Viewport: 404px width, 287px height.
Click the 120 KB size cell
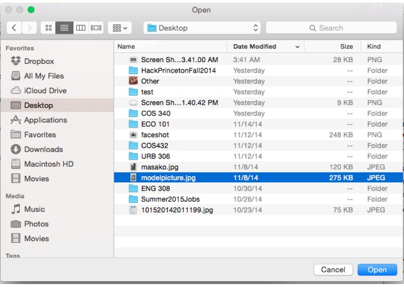point(341,167)
